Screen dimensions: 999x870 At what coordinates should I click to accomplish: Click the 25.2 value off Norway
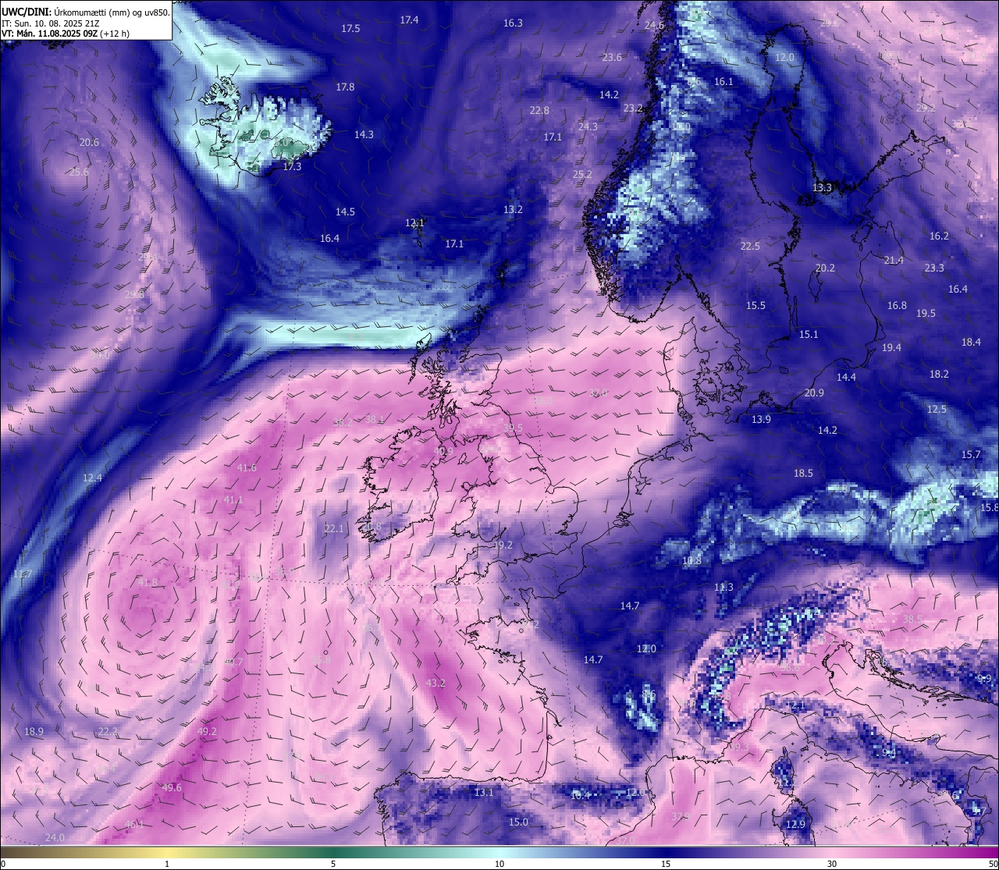582,175
